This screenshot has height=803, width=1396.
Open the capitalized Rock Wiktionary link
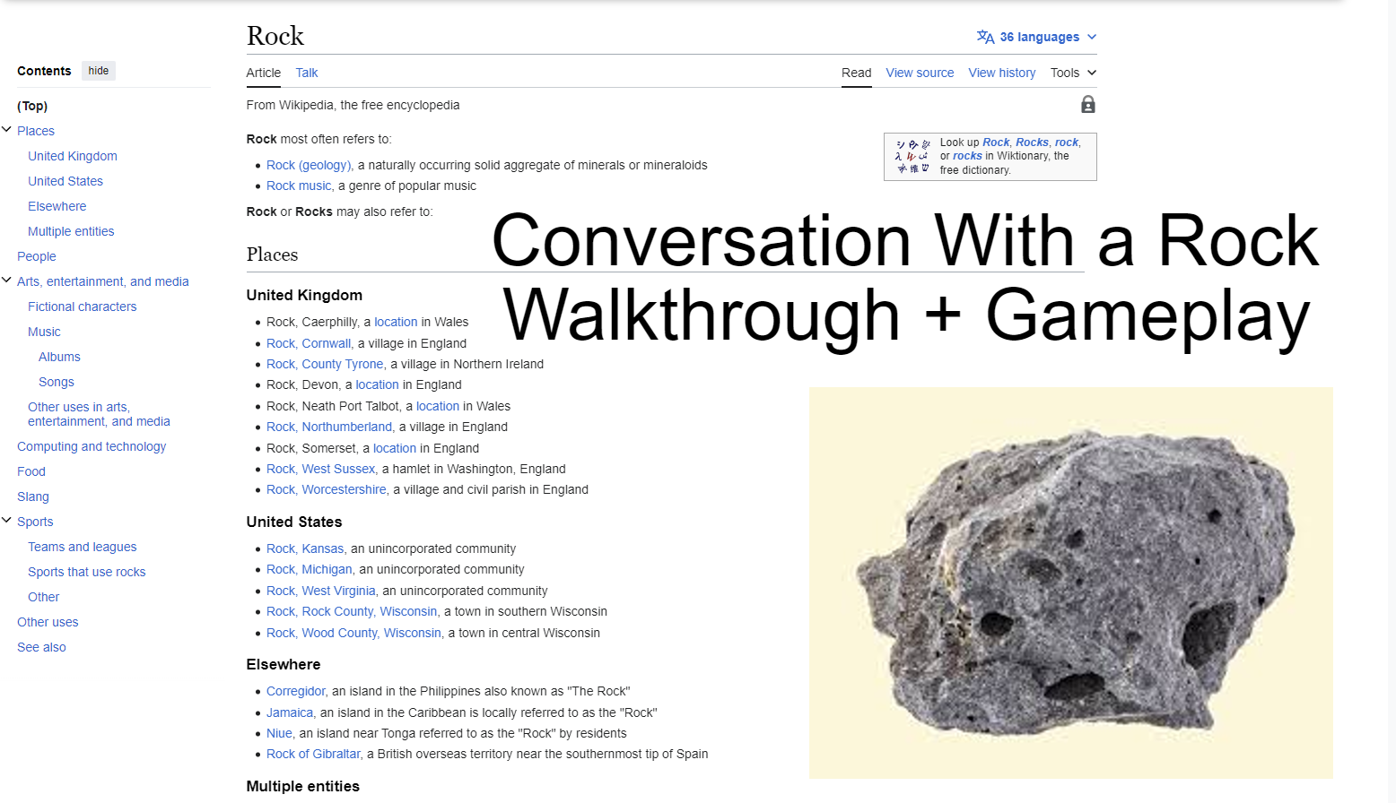click(996, 142)
